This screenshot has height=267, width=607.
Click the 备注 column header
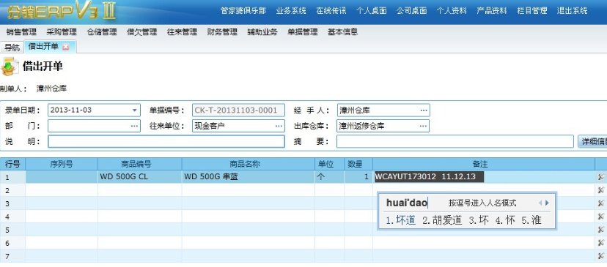484,164
